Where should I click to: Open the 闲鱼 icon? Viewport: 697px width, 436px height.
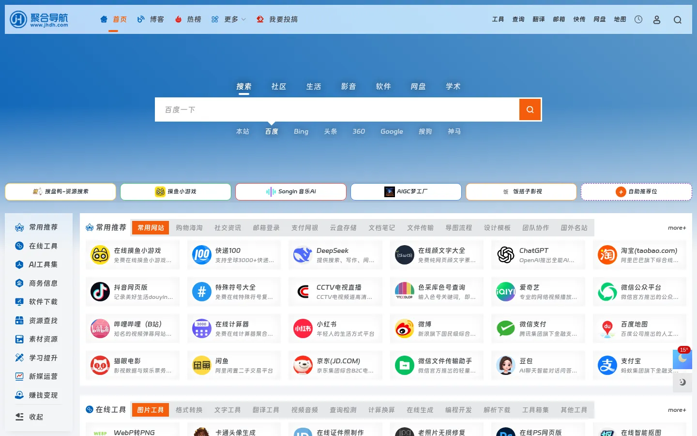coord(201,365)
